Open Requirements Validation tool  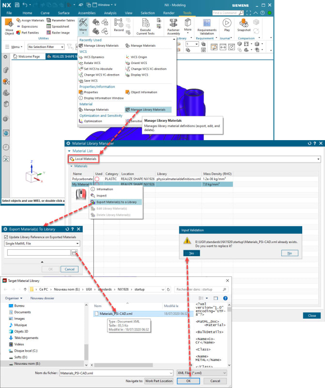pos(207,27)
